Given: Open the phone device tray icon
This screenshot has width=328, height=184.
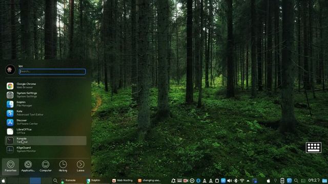Looking at the screenshot, I should (282, 180).
